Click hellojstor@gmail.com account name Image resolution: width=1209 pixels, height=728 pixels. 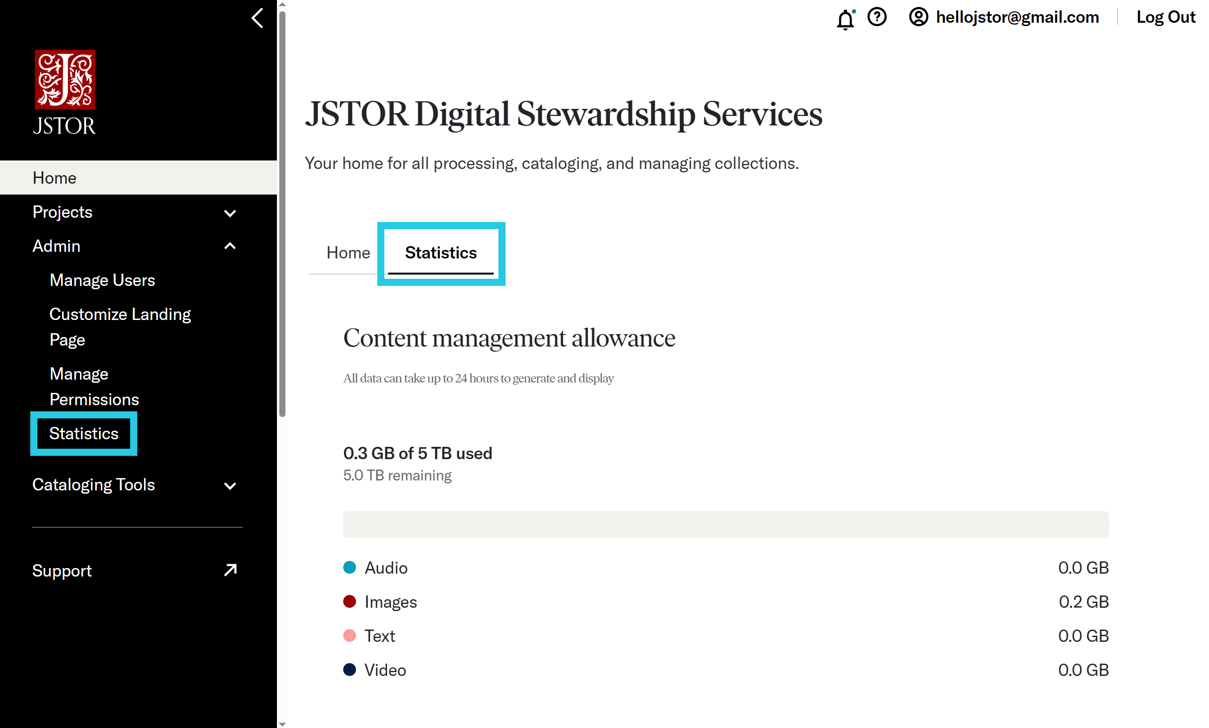click(x=1017, y=17)
